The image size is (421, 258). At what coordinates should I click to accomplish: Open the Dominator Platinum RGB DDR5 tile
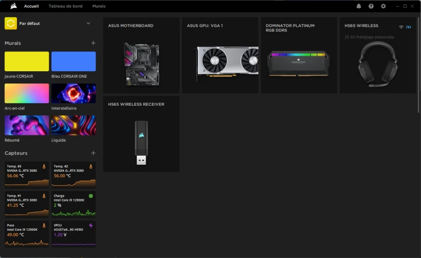tap(299, 55)
